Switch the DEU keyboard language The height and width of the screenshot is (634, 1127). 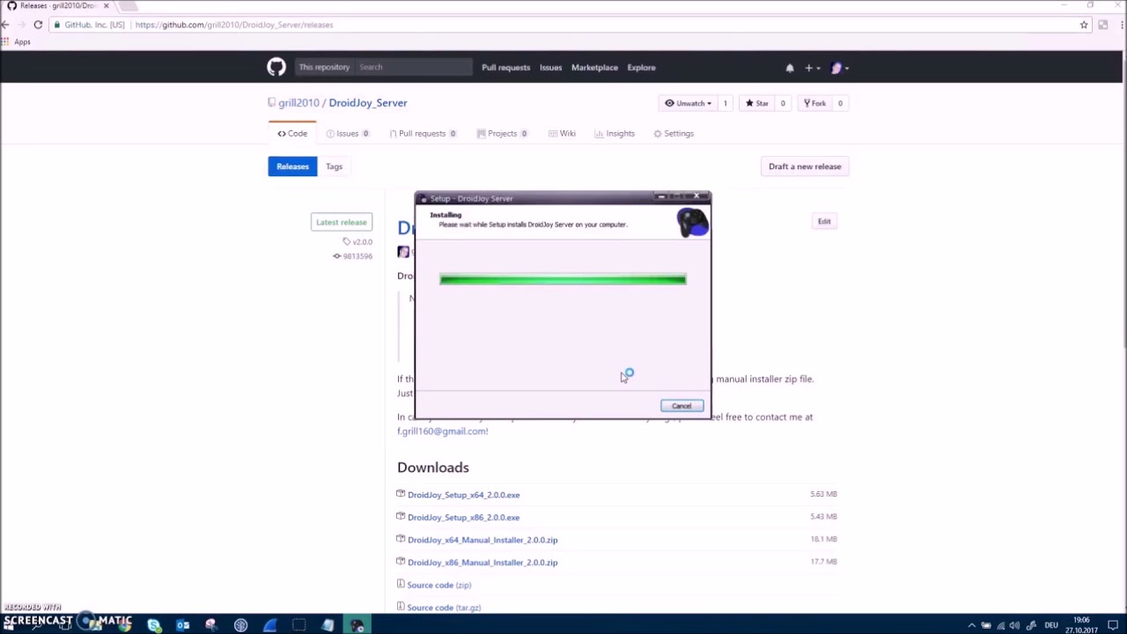[x=1051, y=625]
